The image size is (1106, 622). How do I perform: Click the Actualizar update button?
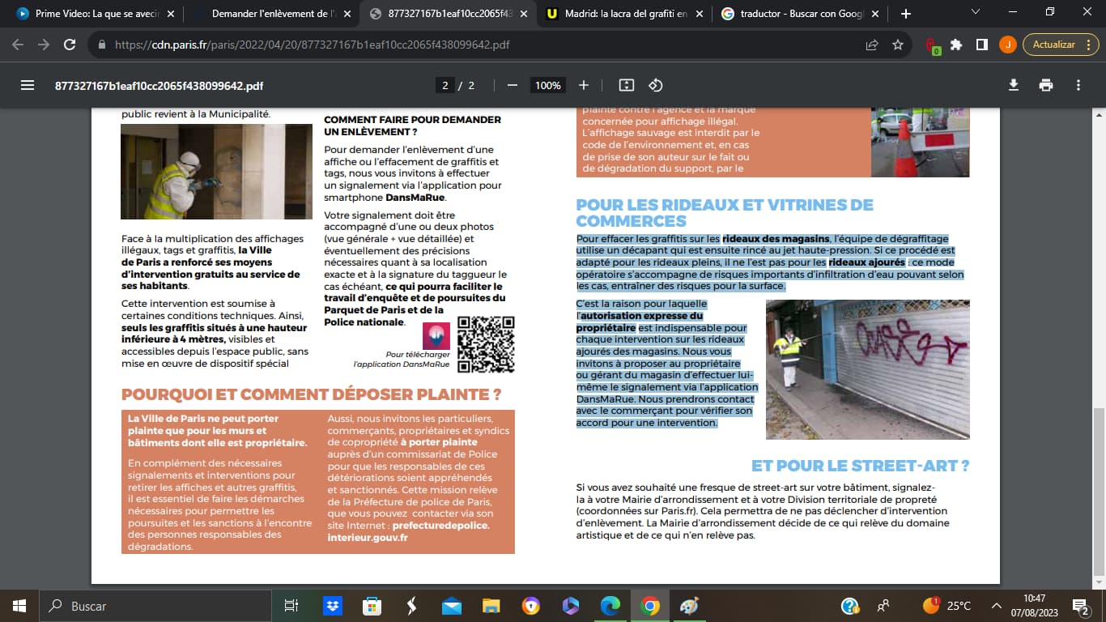click(x=1053, y=45)
